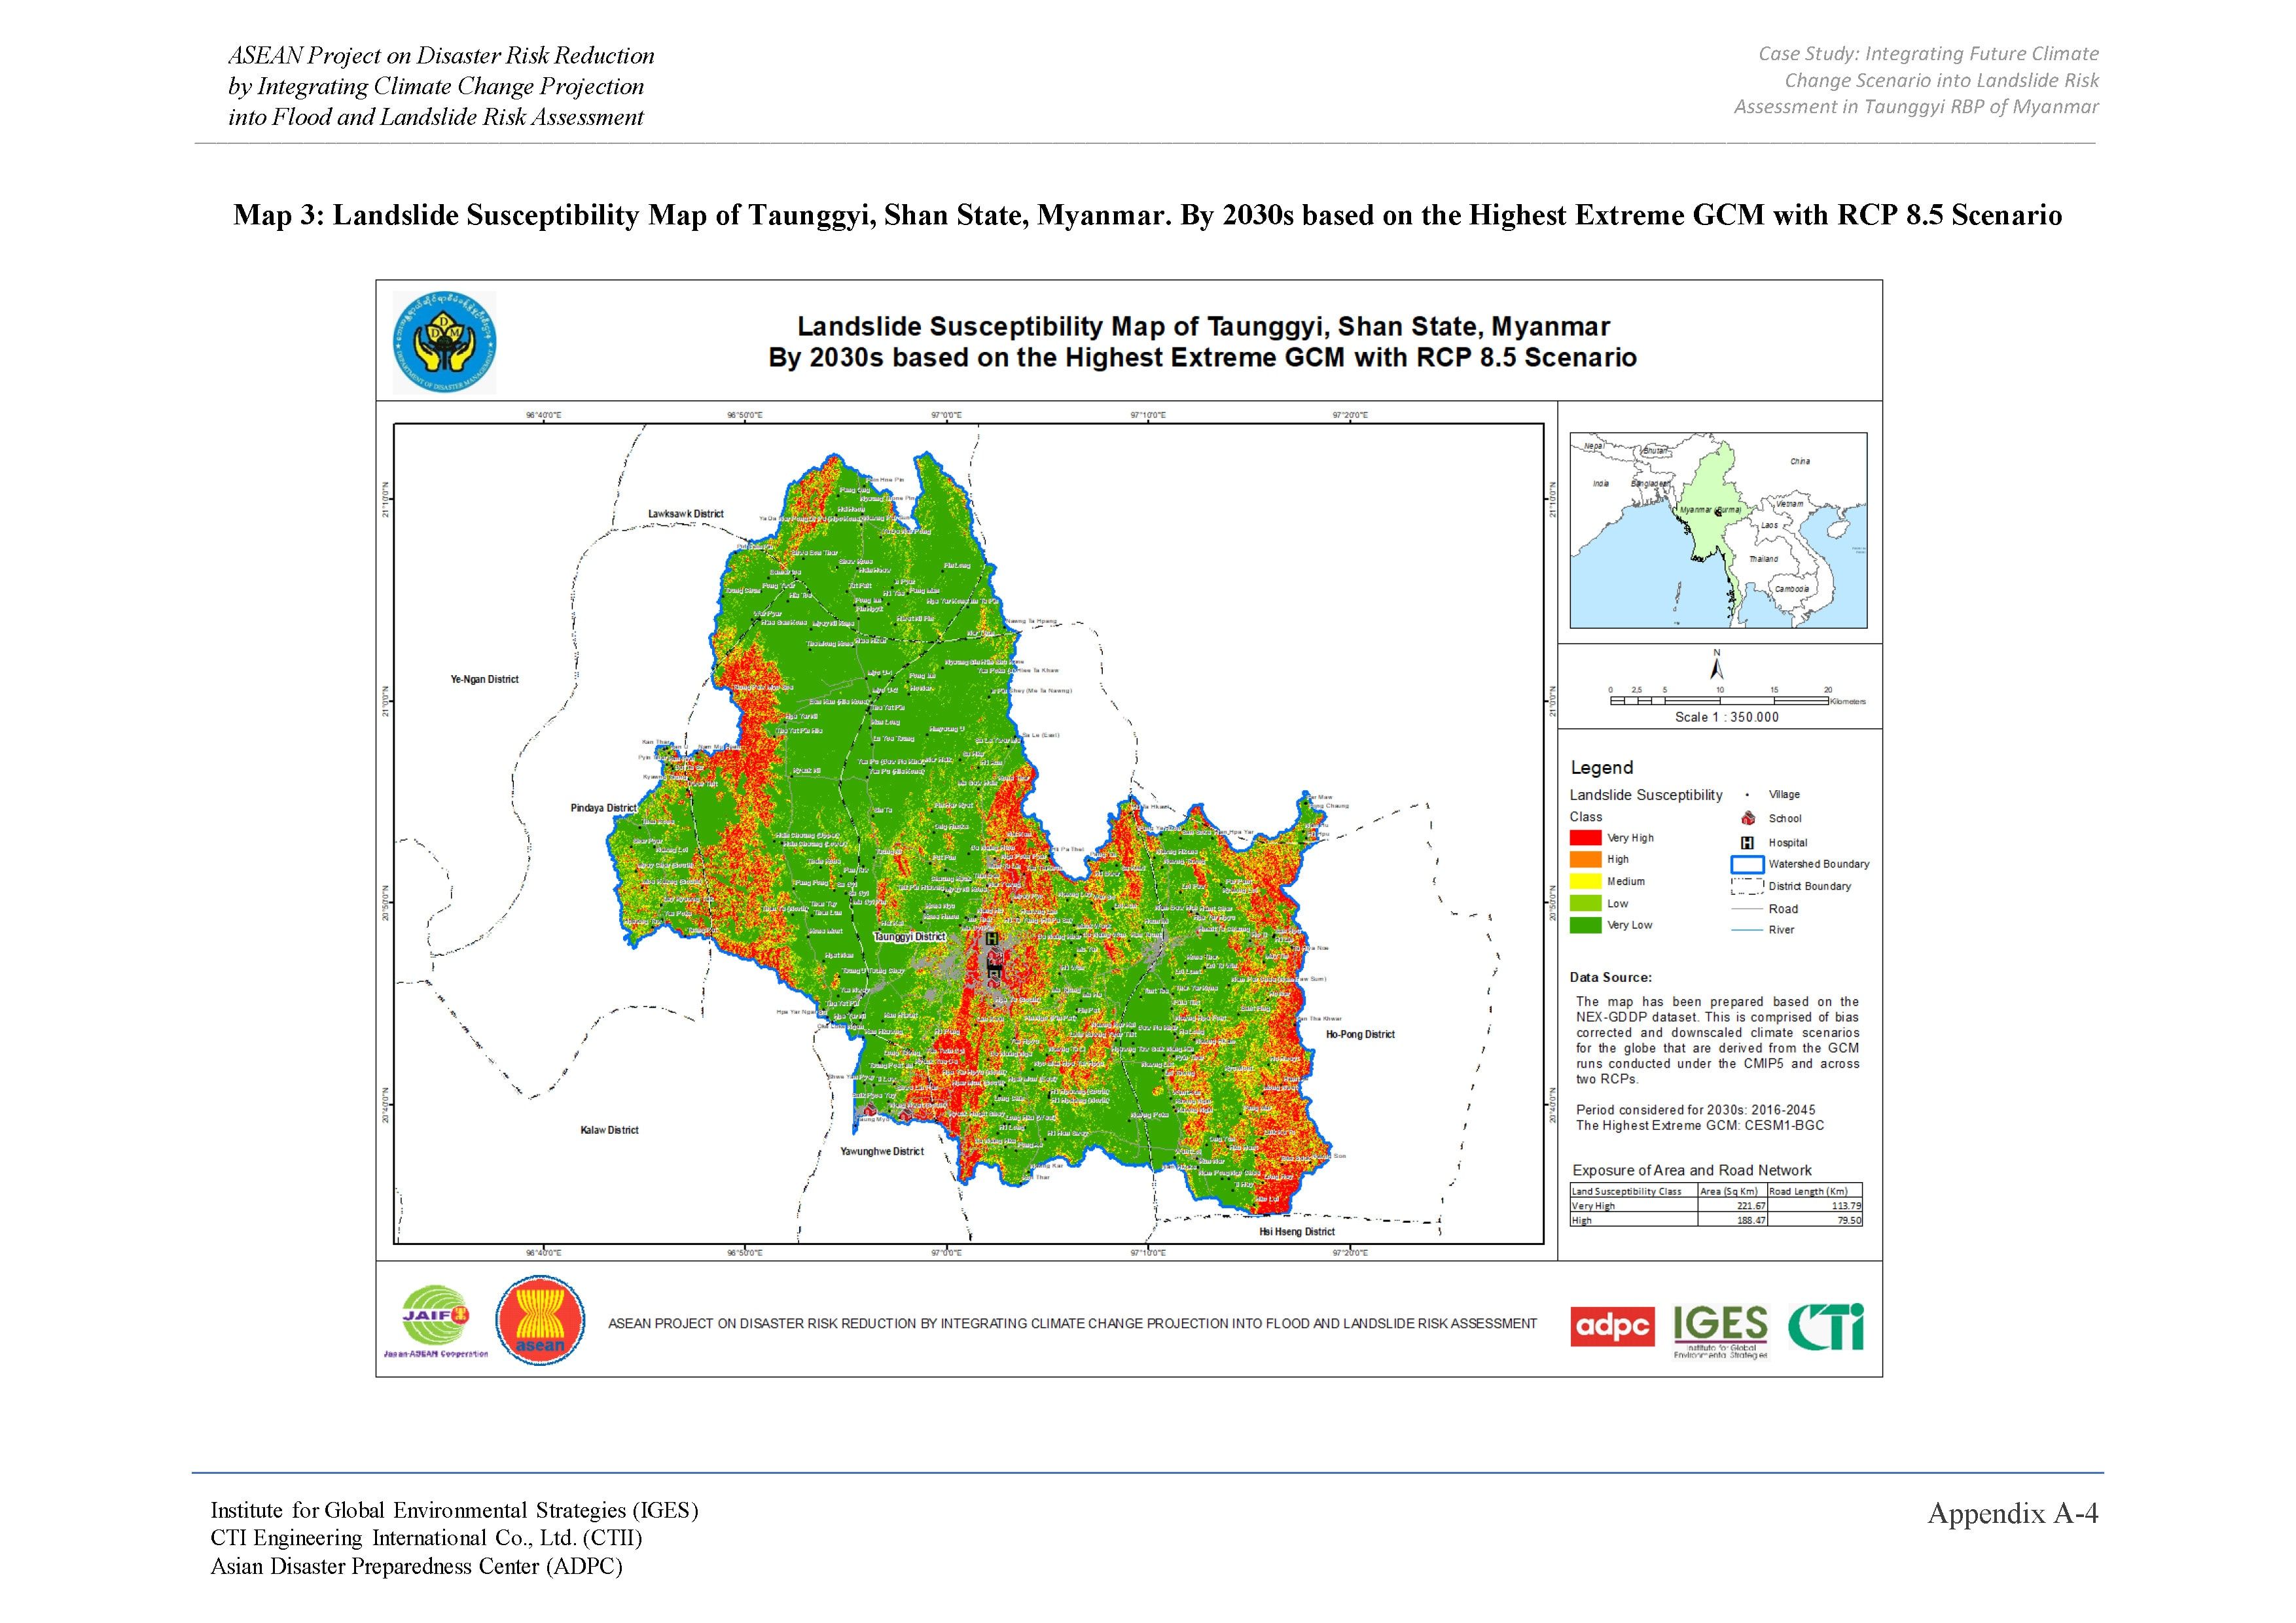Click the red adpc logo
The image size is (2296, 1623).
(1612, 1326)
